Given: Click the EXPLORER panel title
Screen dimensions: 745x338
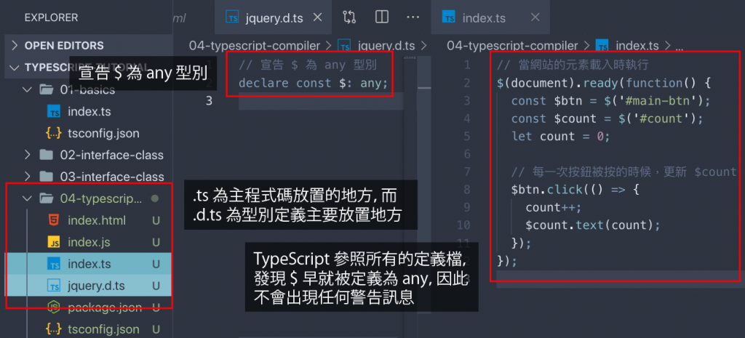Looking at the screenshot, I should pos(52,17).
